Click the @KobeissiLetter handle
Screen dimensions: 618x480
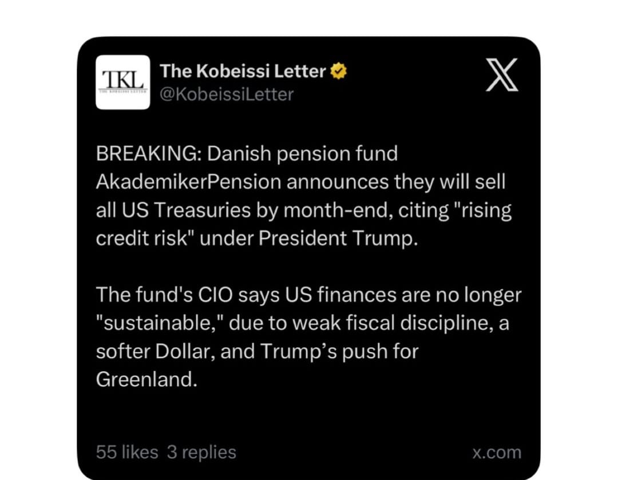(x=227, y=95)
